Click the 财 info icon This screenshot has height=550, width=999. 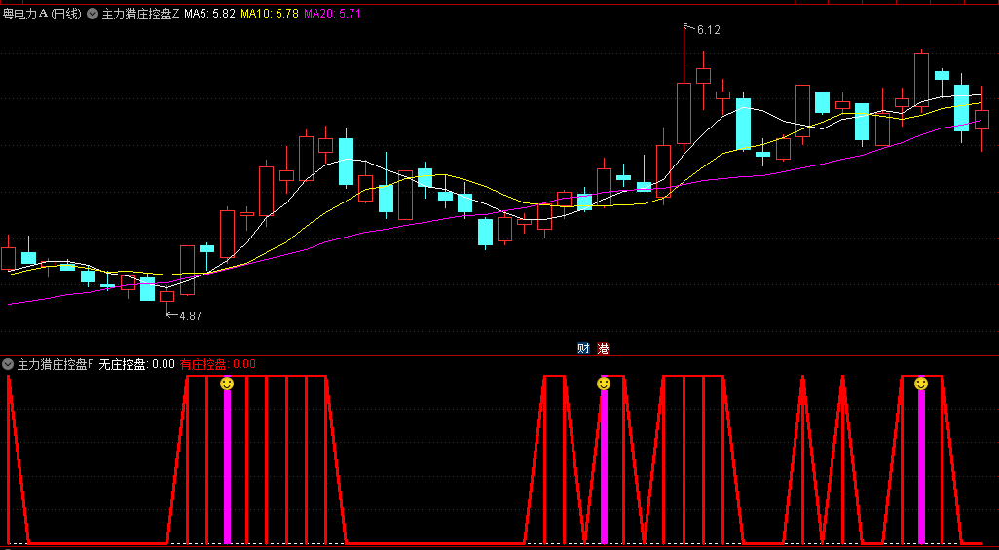pyautogui.click(x=583, y=348)
